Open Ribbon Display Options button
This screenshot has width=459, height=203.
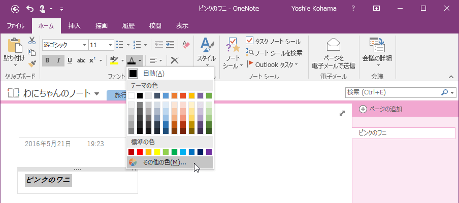376,9
